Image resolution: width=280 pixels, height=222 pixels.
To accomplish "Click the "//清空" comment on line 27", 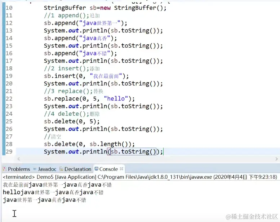I will (53, 137).
